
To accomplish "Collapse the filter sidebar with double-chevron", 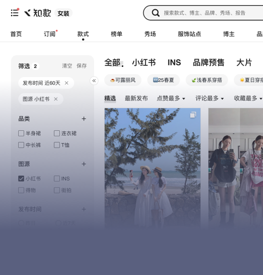I will click(x=94, y=81).
